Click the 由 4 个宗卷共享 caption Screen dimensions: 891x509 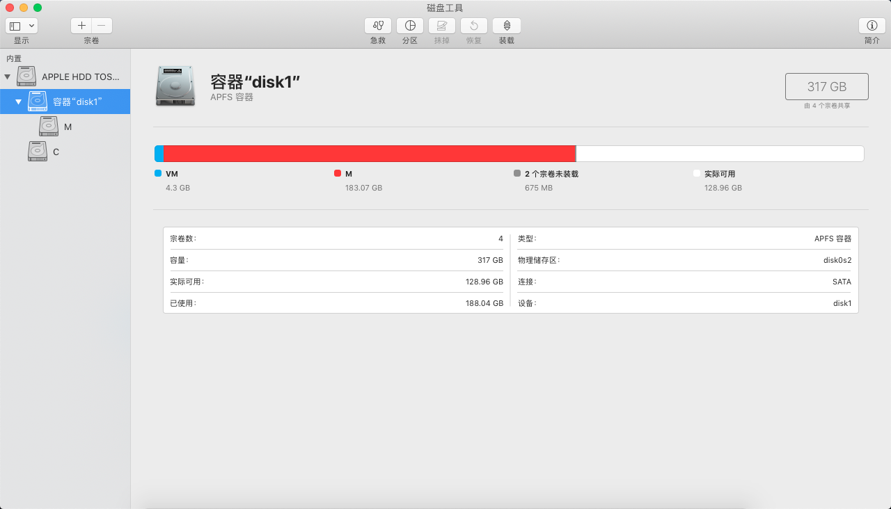tap(827, 106)
